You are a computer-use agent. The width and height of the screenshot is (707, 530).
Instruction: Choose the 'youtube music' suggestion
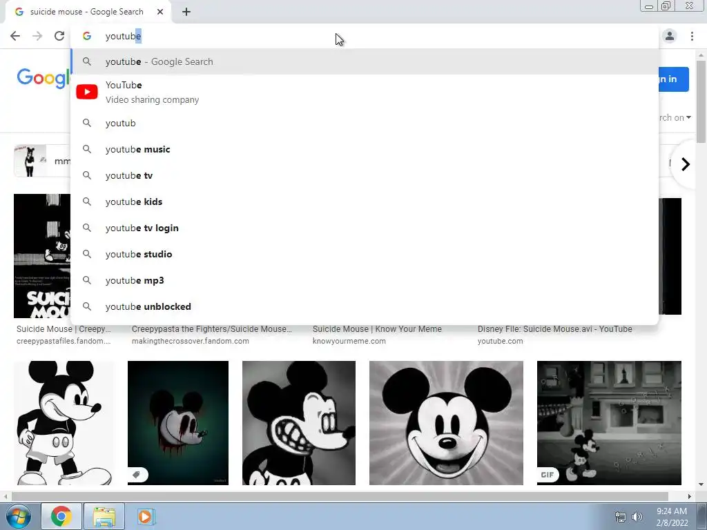pos(365,149)
